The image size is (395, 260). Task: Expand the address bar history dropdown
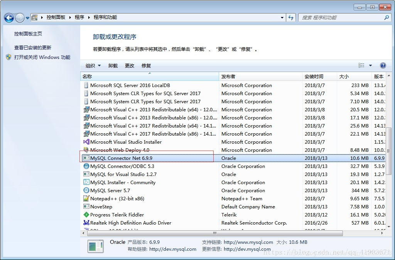(282, 18)
